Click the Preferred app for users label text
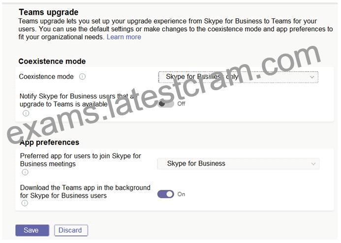 (81, 160)
